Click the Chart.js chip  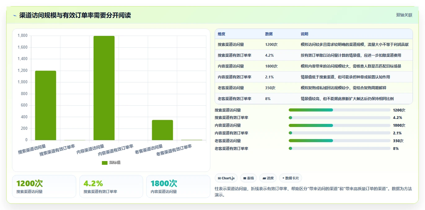(226, 178)
